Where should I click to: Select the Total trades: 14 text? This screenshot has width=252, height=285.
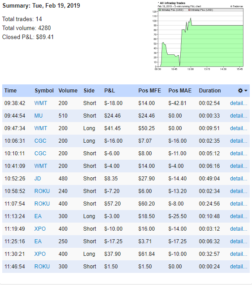[x=22, y=19]
